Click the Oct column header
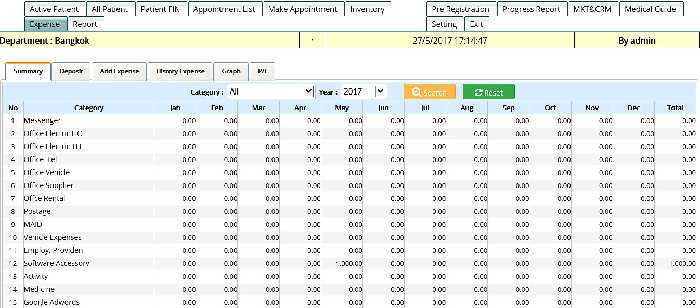Viewport: 700px width, 308px height. click(x=550, y=108)
